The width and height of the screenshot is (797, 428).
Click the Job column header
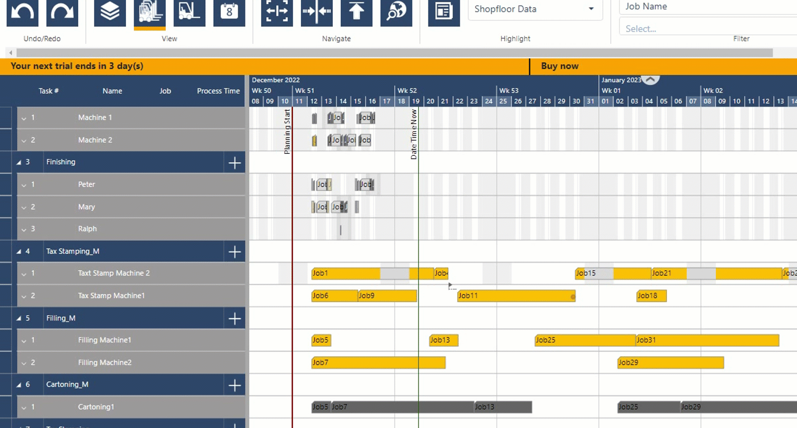point(165,91)
